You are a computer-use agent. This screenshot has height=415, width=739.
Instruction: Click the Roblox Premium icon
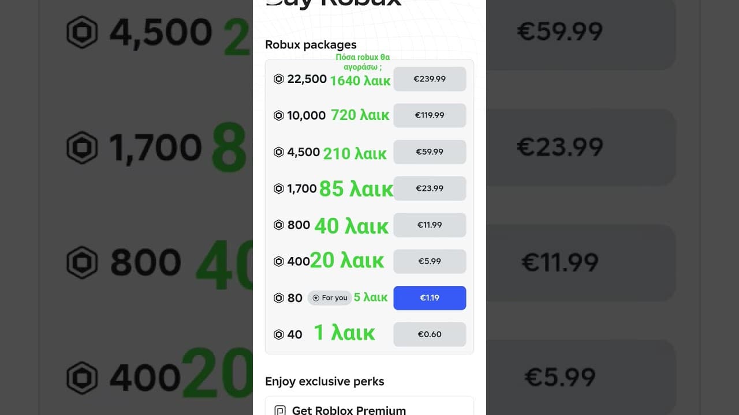[280, 411]
